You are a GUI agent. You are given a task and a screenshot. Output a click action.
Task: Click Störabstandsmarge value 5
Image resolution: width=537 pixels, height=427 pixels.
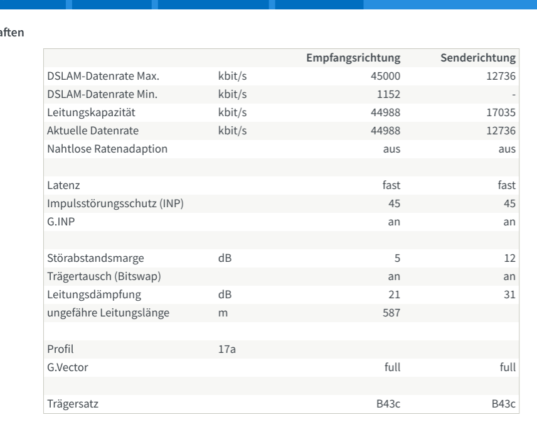tap(397, 258)
